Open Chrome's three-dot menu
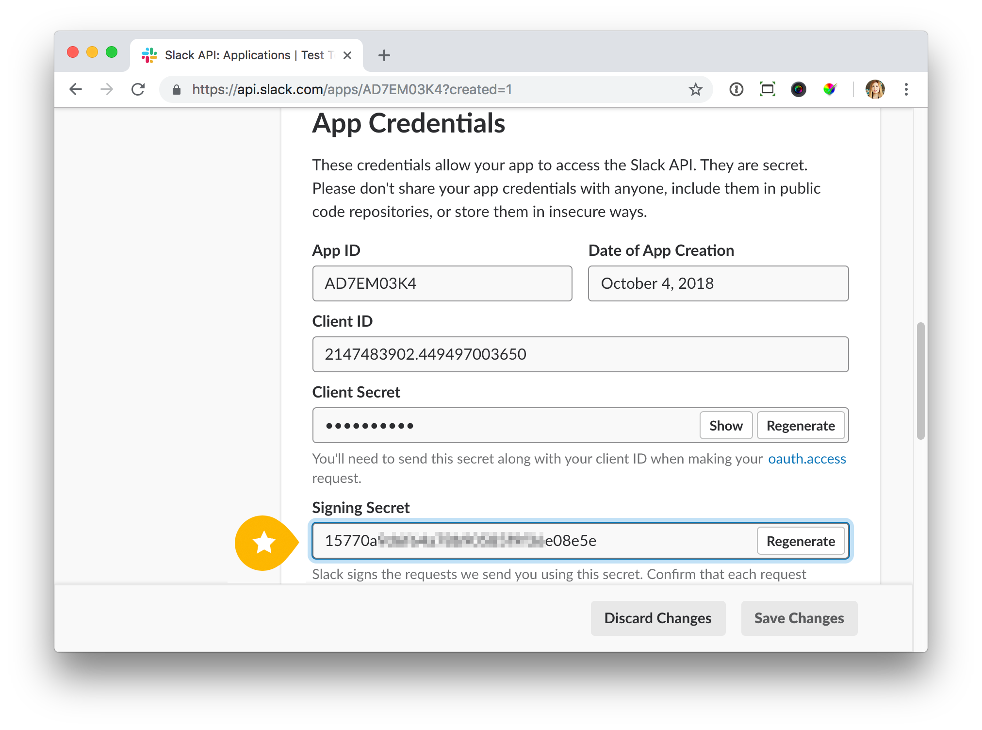 pos(906,89)
